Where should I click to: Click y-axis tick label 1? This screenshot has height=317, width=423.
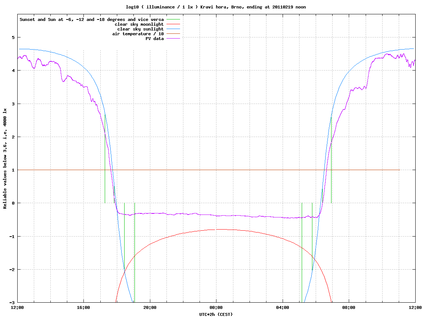click(13, 170)
